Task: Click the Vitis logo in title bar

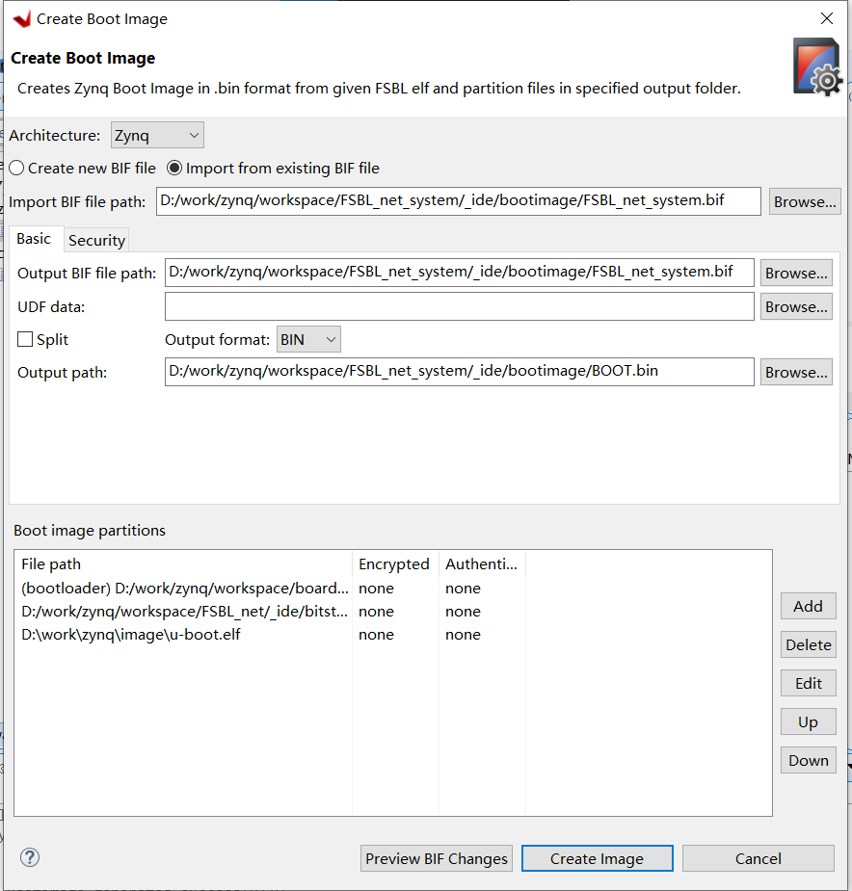Action: pyautogui.click(x=22, y=19)
